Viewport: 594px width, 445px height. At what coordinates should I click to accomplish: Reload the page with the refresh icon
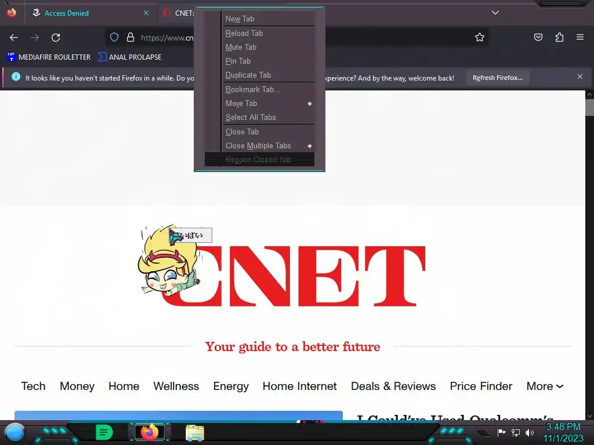56,38
